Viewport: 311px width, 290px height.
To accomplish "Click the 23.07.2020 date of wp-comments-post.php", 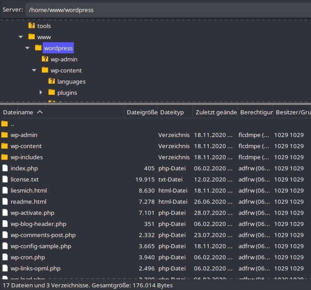I will pyautogui.click(x=213, y=235).
